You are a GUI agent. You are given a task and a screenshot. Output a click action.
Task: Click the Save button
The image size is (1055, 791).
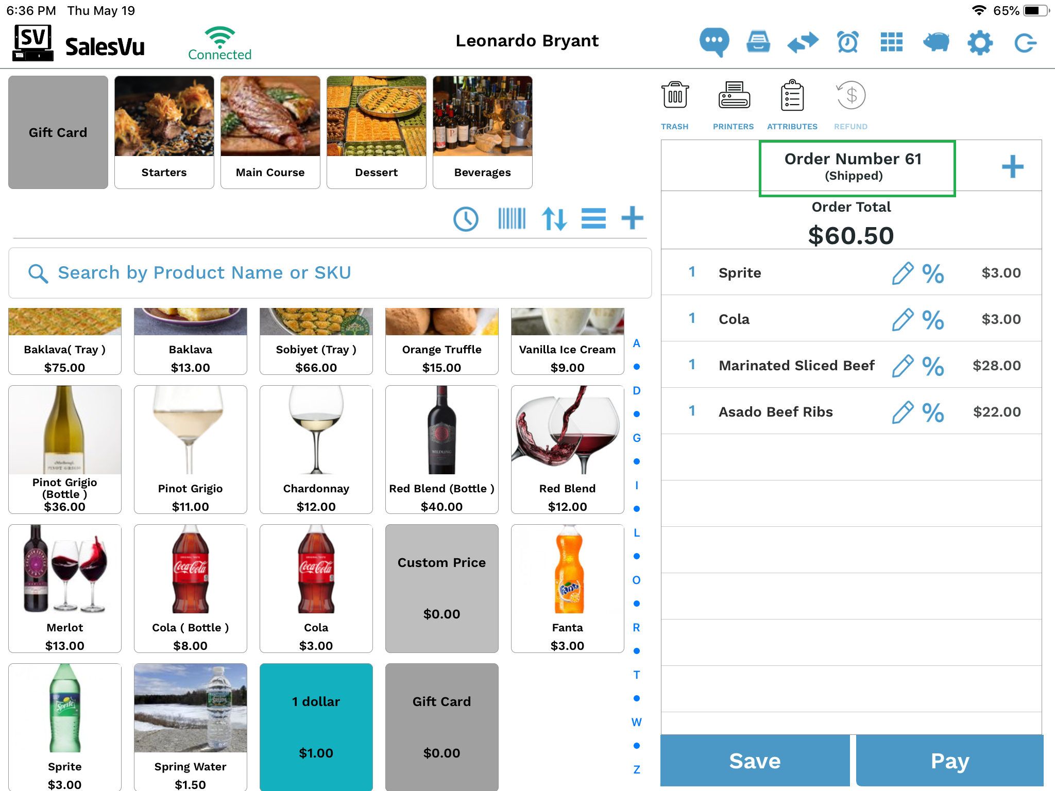755,761
